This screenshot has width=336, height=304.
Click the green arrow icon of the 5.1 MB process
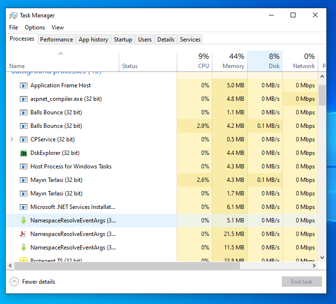point(24,221)
